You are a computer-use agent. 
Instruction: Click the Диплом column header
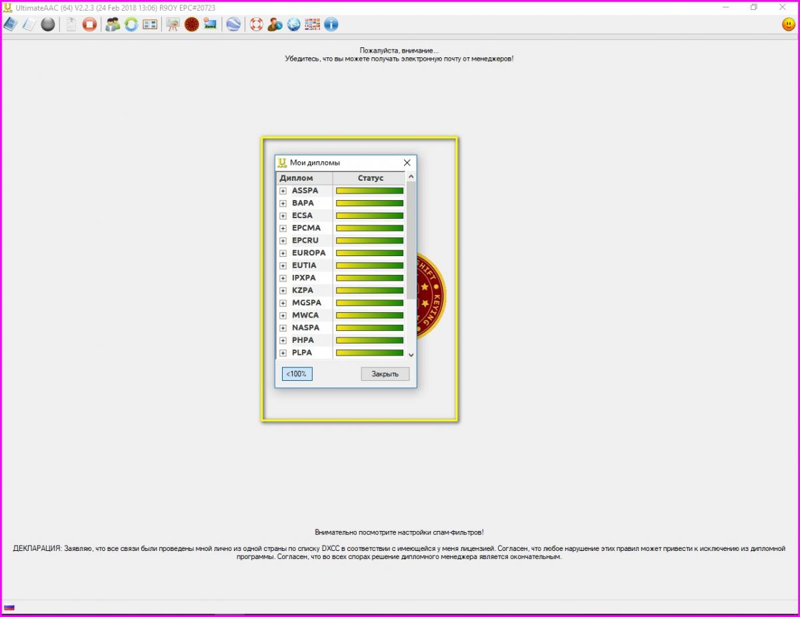(x=304, y=178)
